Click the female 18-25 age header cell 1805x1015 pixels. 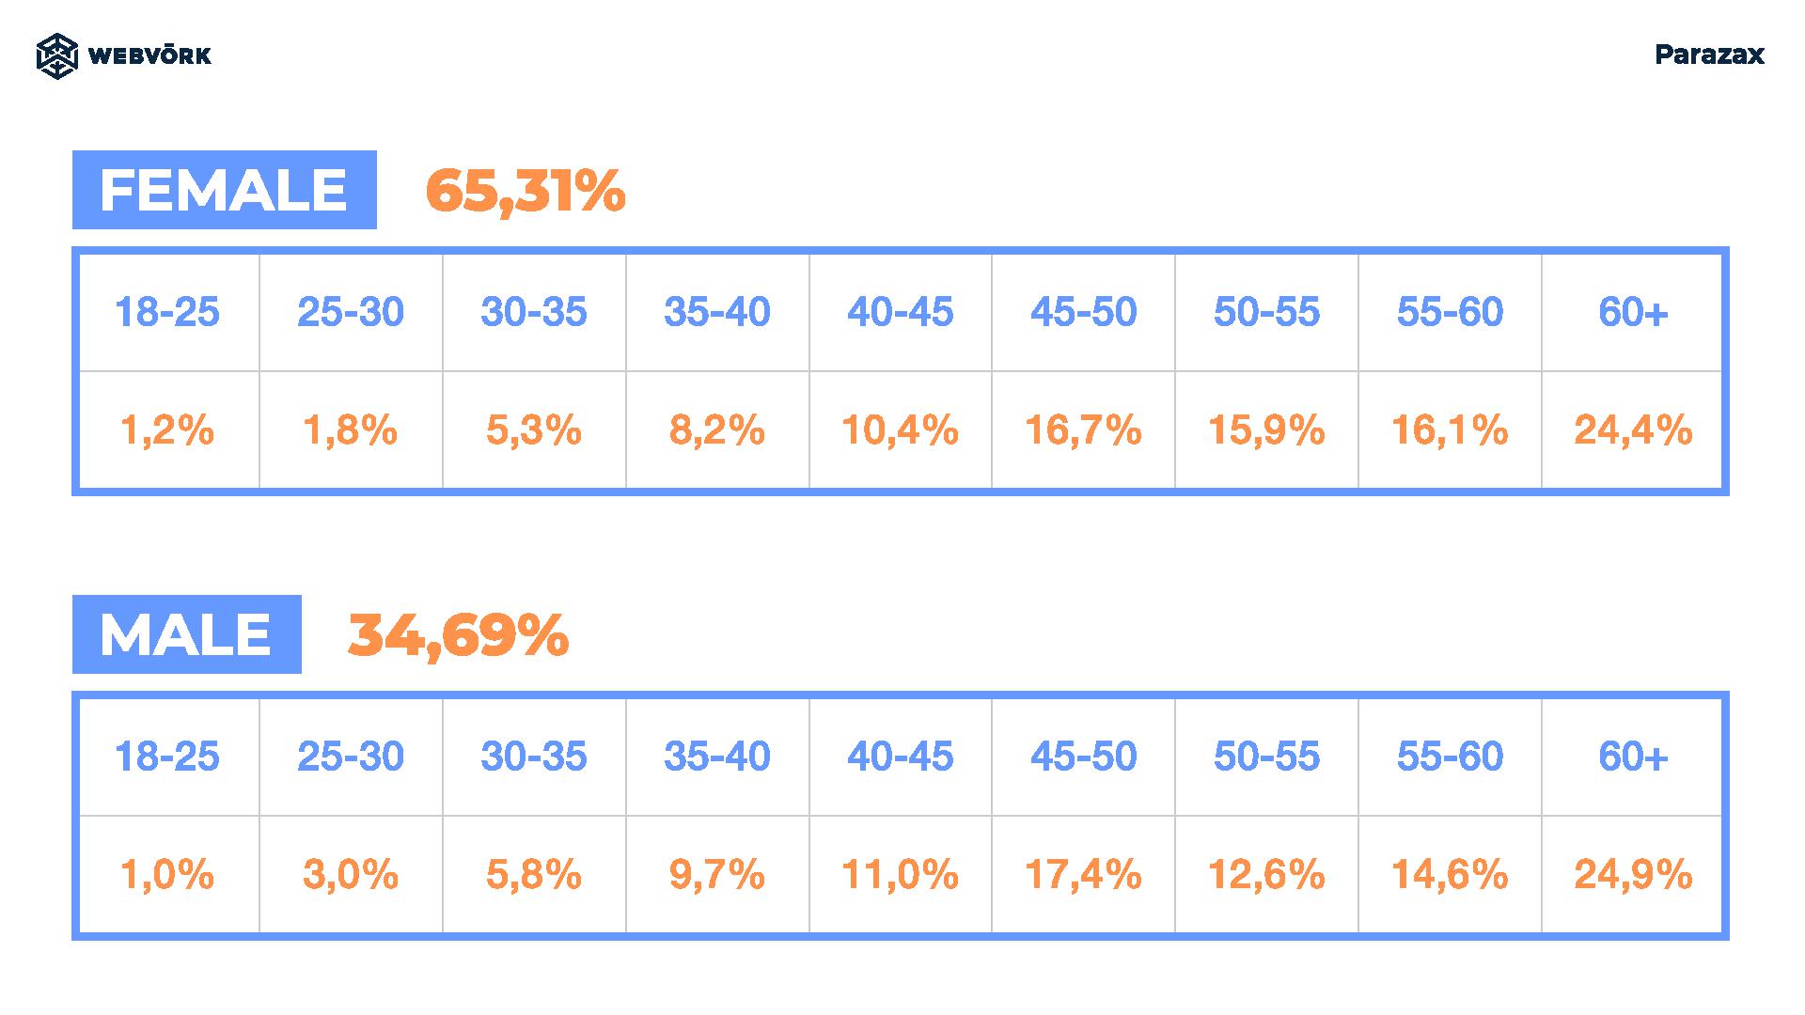[168, 312]
